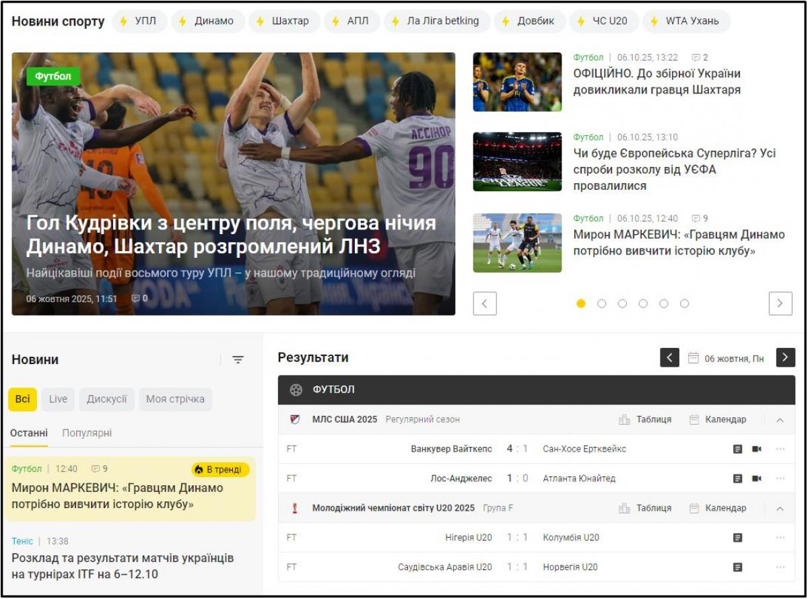Screen dimensions: 808x599
Task: Toggle the Live news filter
Action: coord(58,399)
